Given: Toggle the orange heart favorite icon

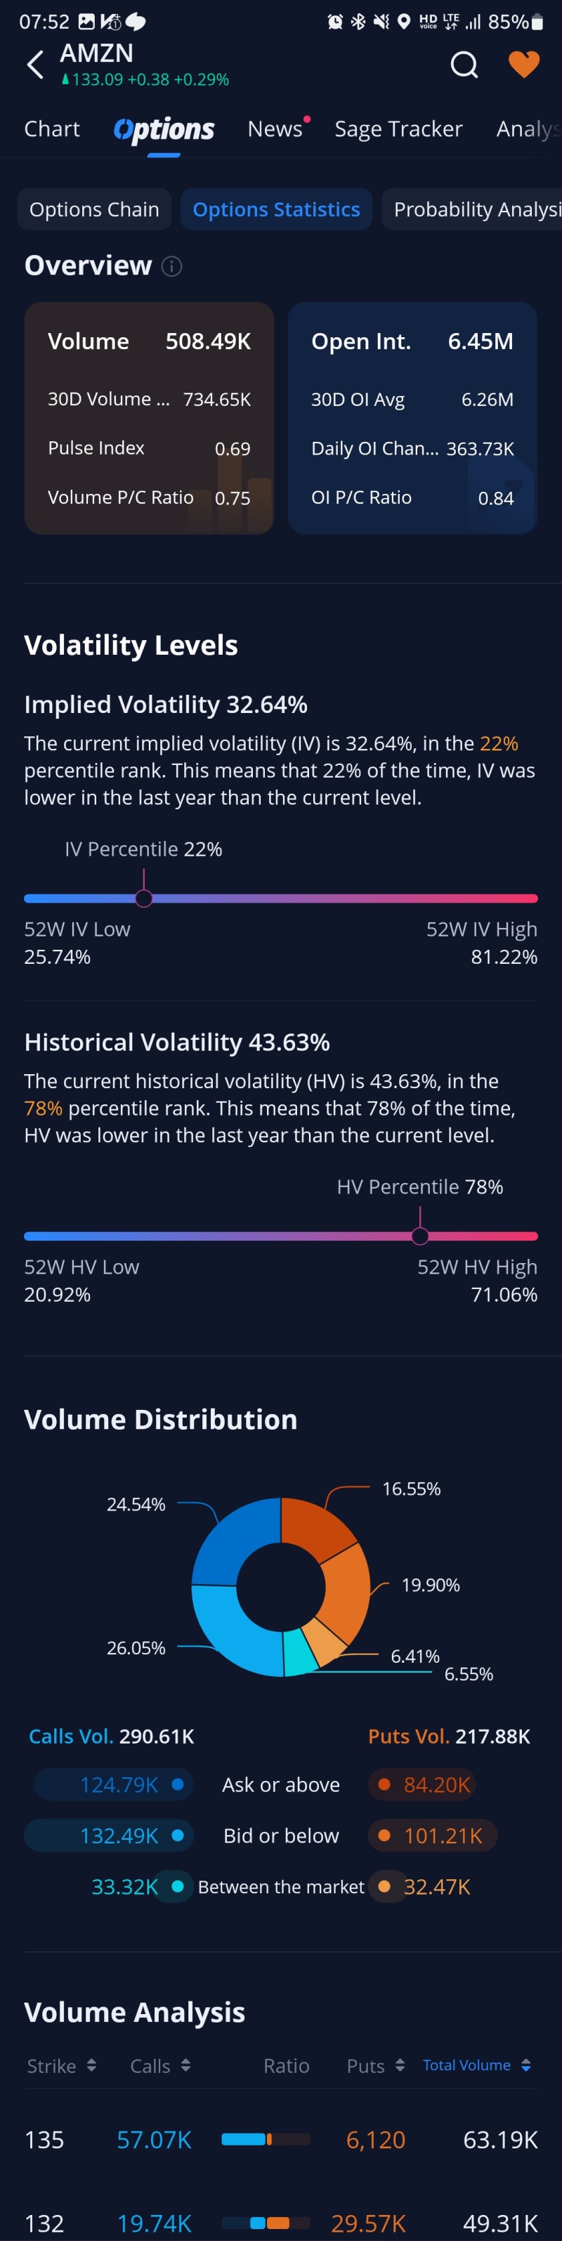Looking at the screenshot, I should click(524, 65).
